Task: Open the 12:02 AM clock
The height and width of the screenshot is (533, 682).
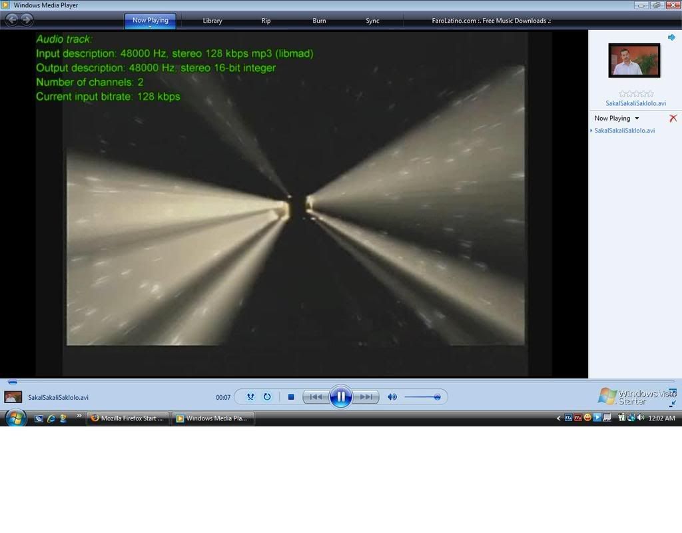Action: pos(661,418)
